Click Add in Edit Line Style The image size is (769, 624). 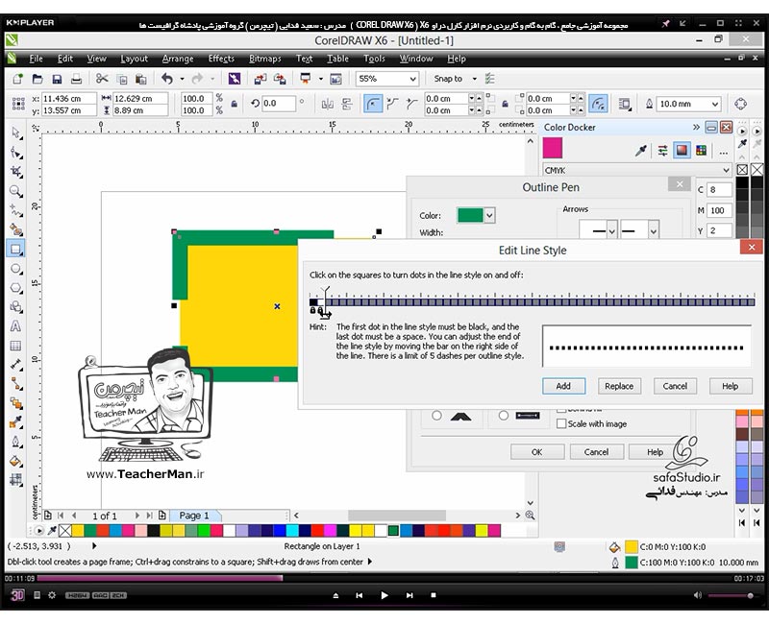point(563,386)
